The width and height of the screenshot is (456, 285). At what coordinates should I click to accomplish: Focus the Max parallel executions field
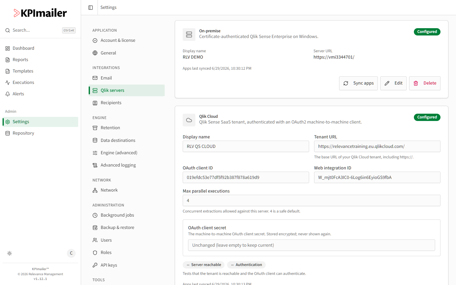pos(312,200)
